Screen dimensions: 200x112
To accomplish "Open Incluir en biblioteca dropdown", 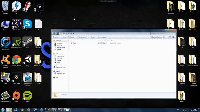I will [x=69, y=37].
